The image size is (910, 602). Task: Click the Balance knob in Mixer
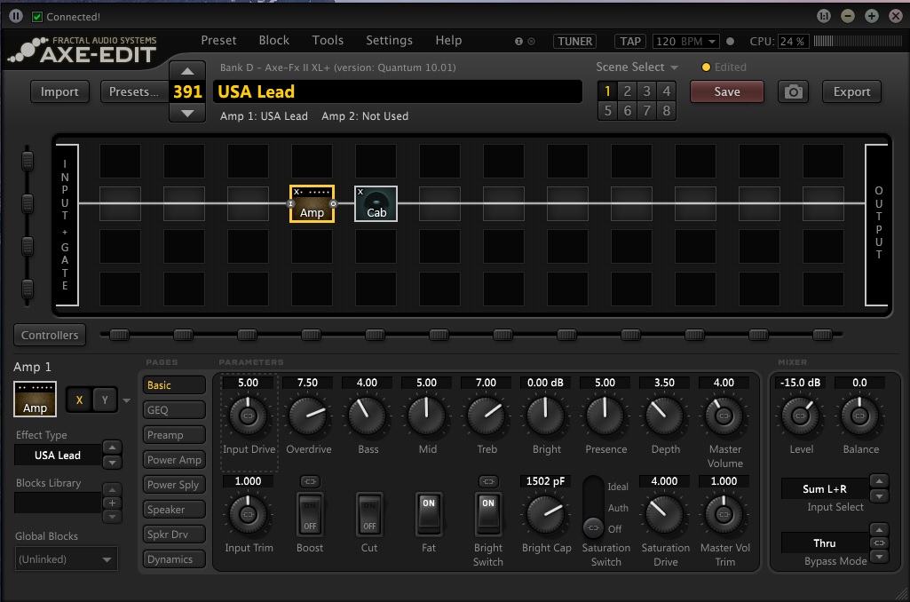(x=859, y=416)
